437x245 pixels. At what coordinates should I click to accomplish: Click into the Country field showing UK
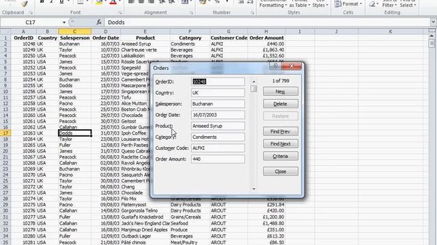click(x=218, y=93)
